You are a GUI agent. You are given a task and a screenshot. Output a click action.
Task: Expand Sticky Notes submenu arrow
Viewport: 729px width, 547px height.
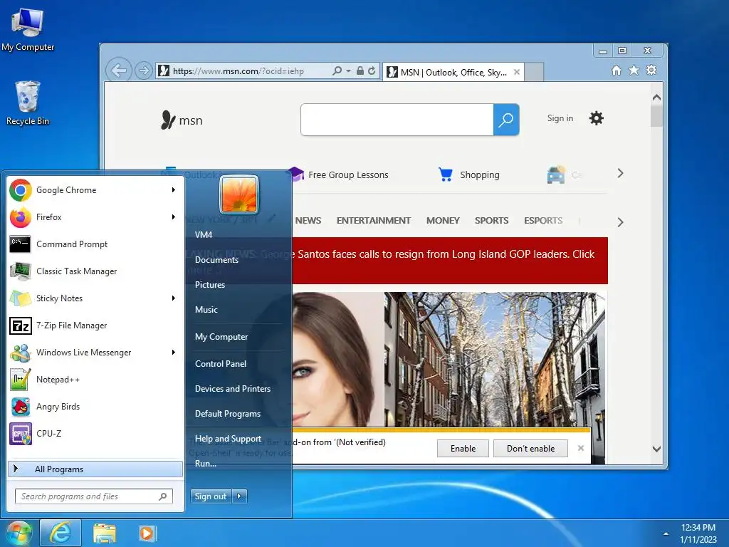174,298
